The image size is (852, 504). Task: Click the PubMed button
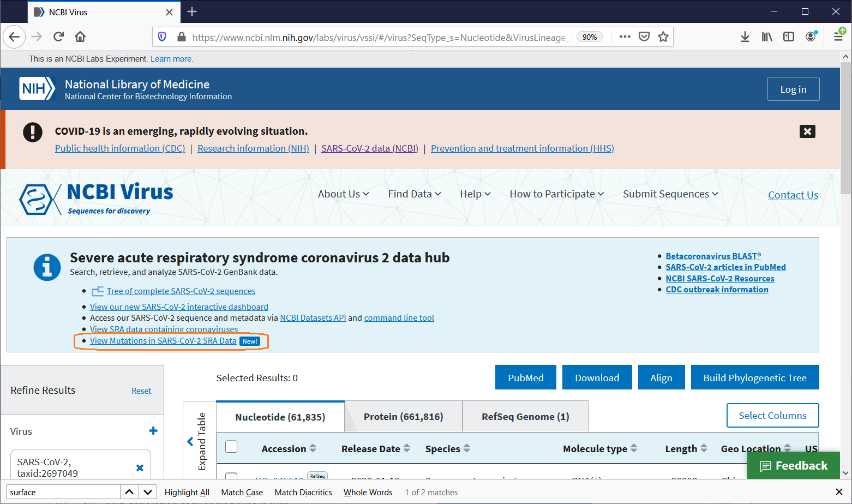[526, 377]
